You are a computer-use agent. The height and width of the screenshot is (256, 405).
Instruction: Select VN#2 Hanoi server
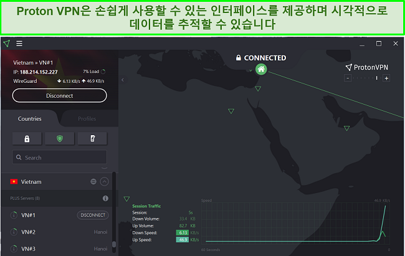[x=57, y=232]
